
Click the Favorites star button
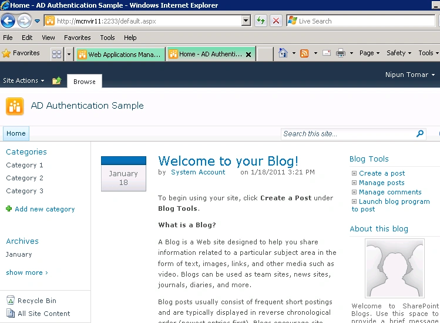(21, 53)
